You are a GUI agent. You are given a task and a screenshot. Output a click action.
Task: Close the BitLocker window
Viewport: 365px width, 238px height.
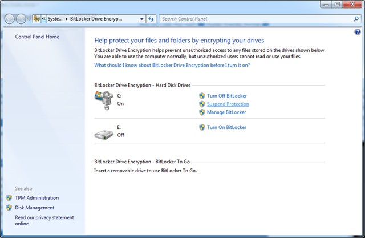pyautogui.click(x=352, y=4)
